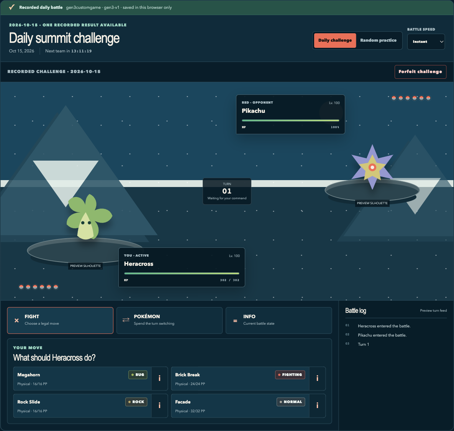This screenshot has width=454, height=431.
Task: Click the 'Oct 15, 2026' date text
Action: point(21,51)
